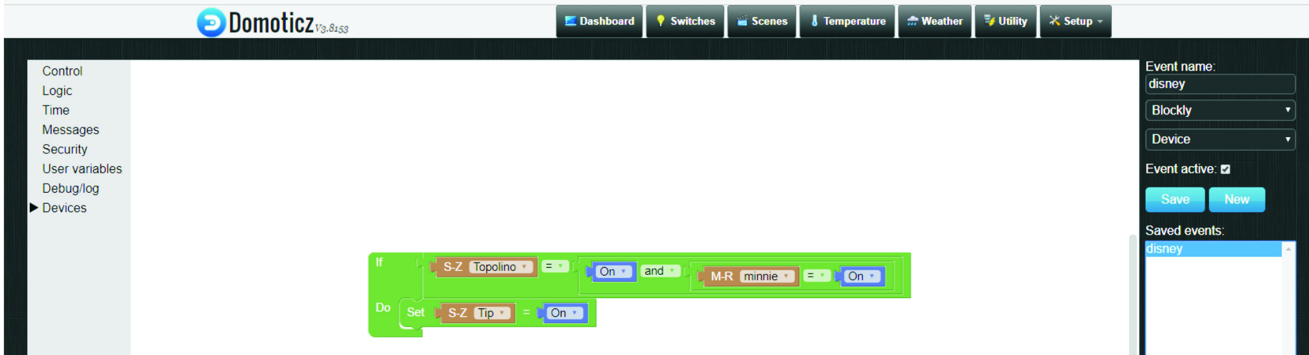This screenshot has width=1309, height=355.
Task: Open the 'and' logic operator dropdown
Action: (660, 271)
